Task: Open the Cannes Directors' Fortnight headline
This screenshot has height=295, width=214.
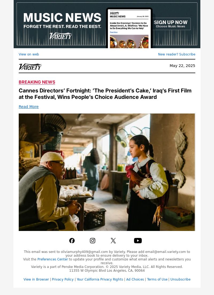Action: point(105,94)
